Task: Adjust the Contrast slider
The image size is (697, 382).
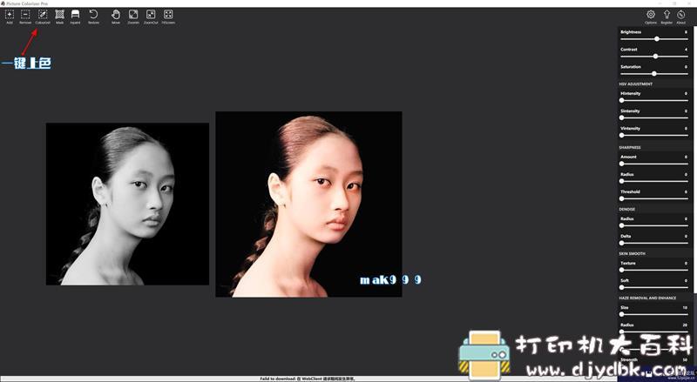Action: coord(655,57)
